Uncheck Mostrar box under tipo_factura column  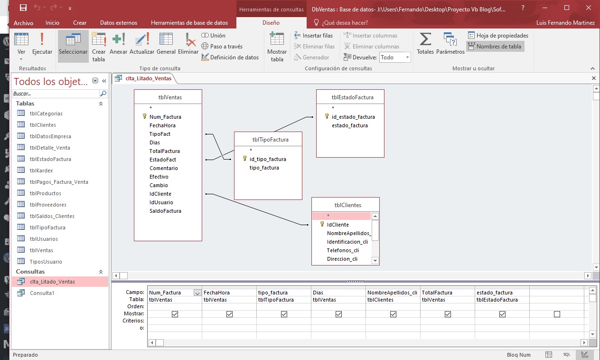point(284,314)
